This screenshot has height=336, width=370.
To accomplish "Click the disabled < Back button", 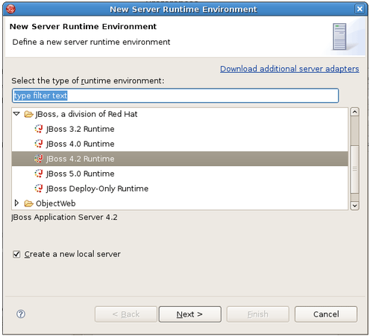I will [126, 314].
